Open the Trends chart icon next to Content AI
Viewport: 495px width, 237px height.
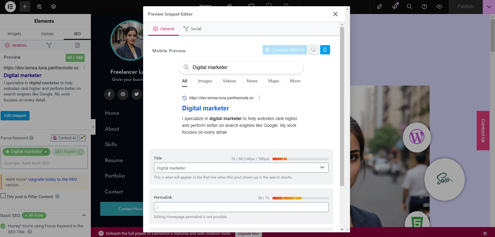[82, 138]
